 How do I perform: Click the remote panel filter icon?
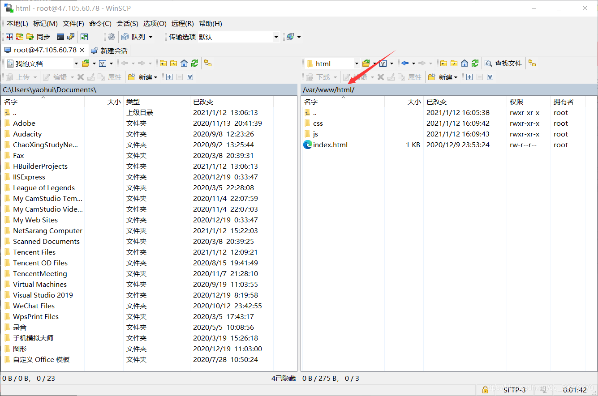(383, 64)
